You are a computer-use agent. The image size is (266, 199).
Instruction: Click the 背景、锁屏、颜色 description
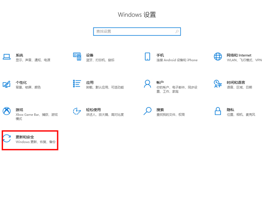click(28, 87)
